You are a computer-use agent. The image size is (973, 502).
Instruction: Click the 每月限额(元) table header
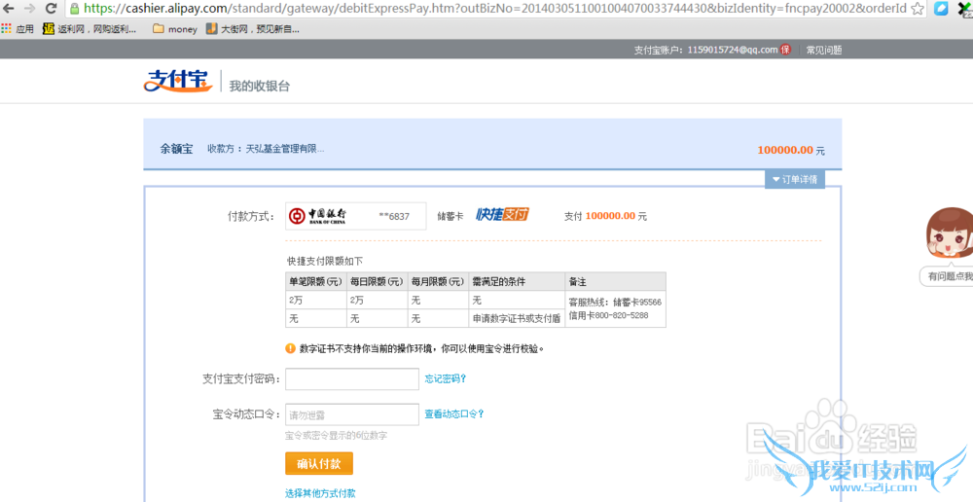click(x=438, y=282)
